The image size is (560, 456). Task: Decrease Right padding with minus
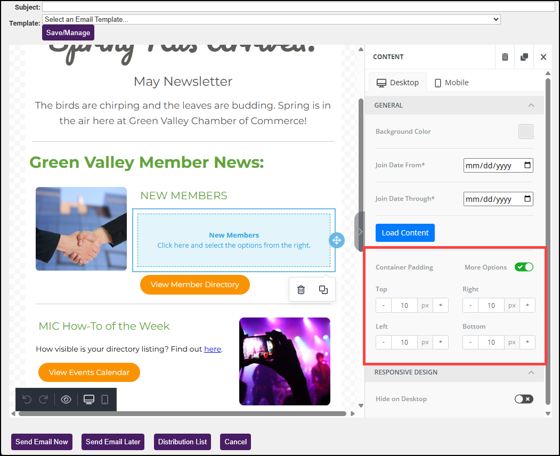(470, 305)
